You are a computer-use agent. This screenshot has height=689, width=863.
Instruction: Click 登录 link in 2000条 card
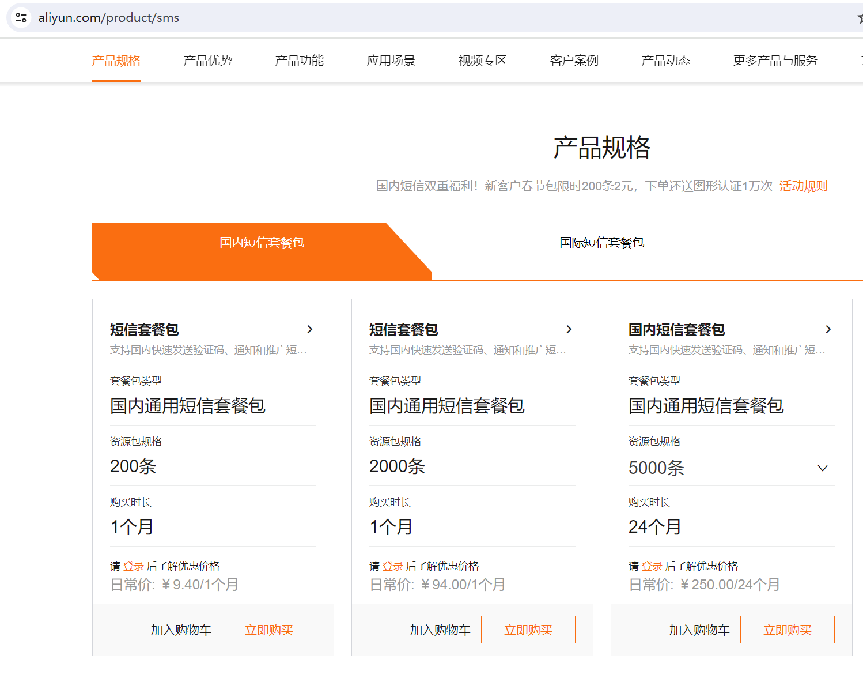(x=392, y=566)
